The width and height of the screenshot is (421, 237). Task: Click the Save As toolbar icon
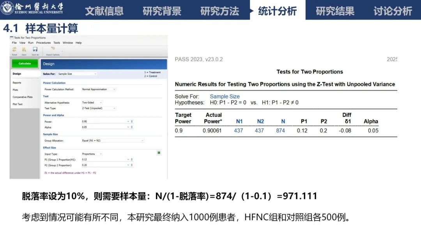click(34, 50)
